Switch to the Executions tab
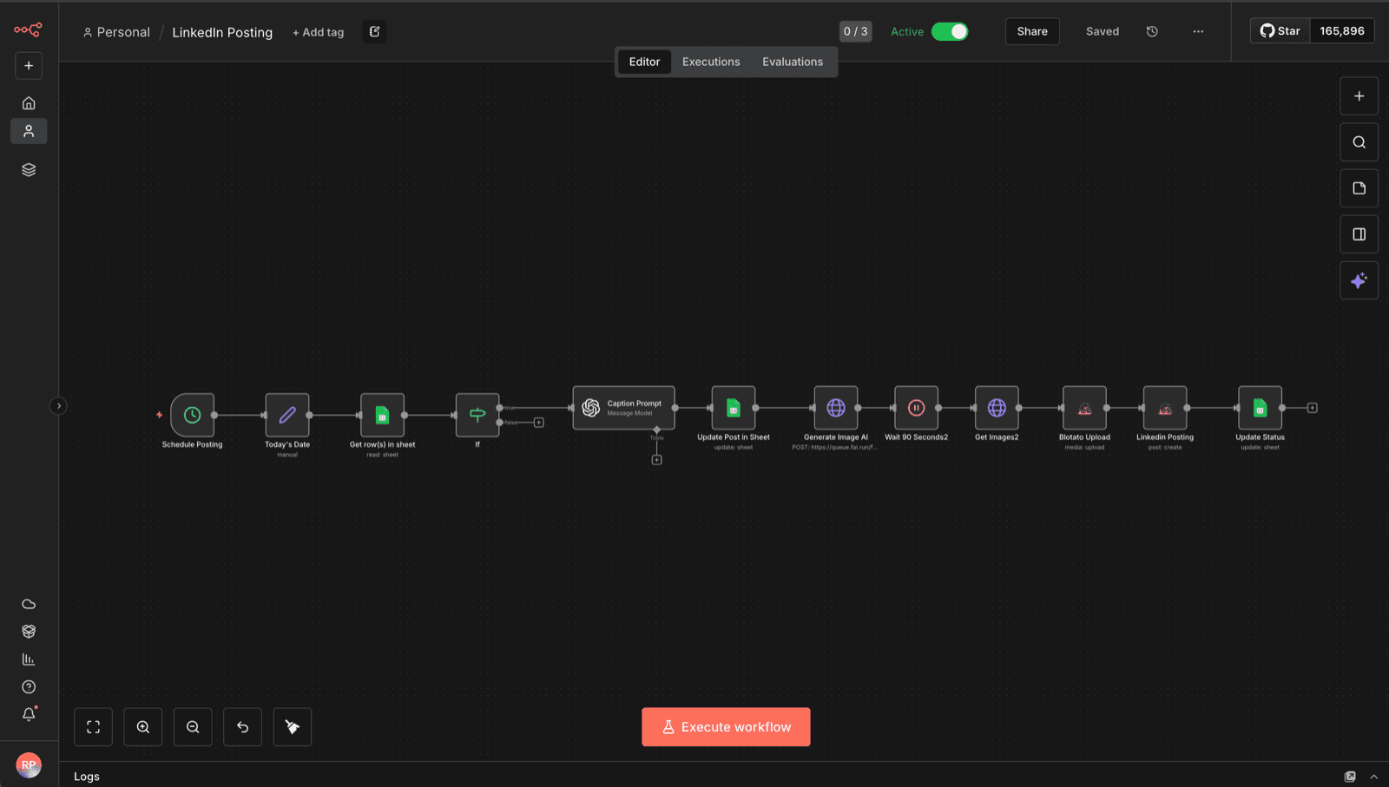 click(711, 62)
